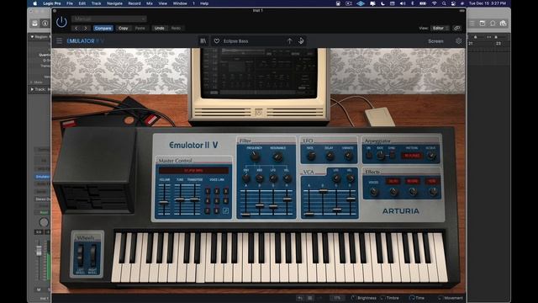Adjust the Filter Resonance knob
This screenshot has width=538, height=303.
[x=277, y=157]
